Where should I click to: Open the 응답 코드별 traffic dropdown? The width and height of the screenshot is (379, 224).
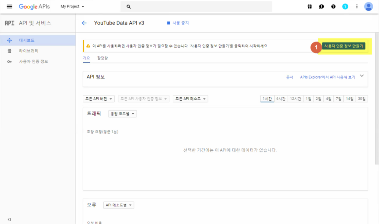(x=123, y=114)
